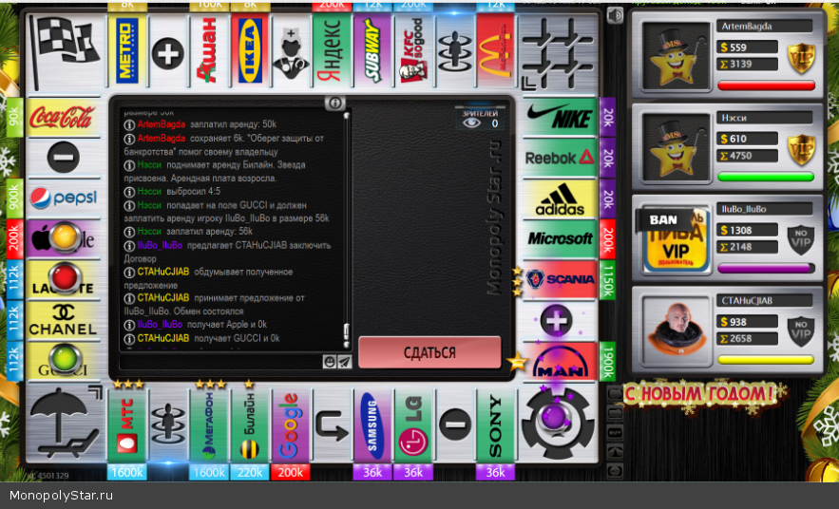Image resolution: width=839 pixels, height=509 pixels.
Task: Open the IKEA property cell
Action: click(250, 50)
